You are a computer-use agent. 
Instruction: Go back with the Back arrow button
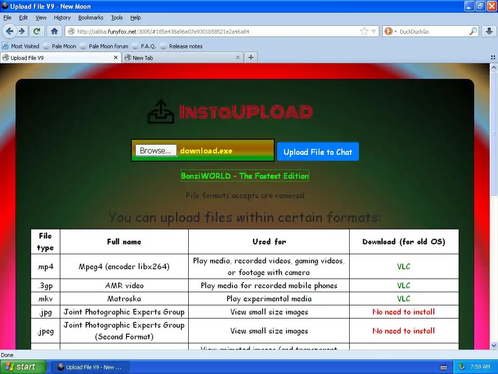click(10, 31)
